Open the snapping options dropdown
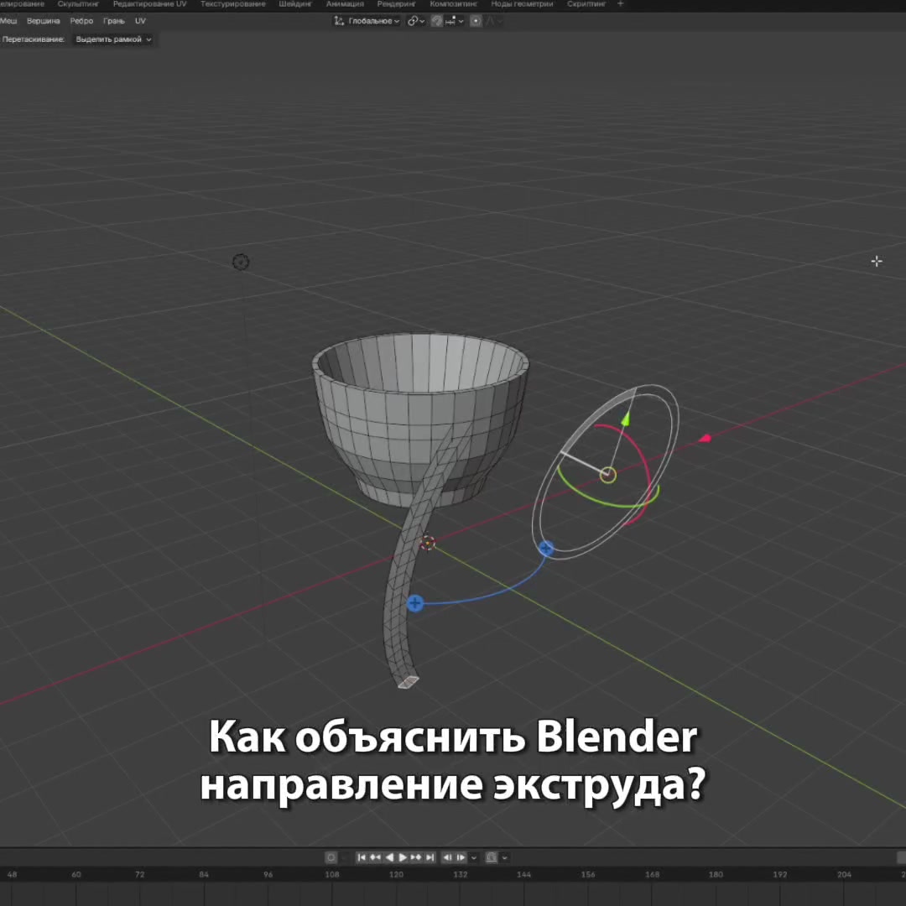Screen dimensions: 906x906 pyautogui.click(x=454, y=21)
